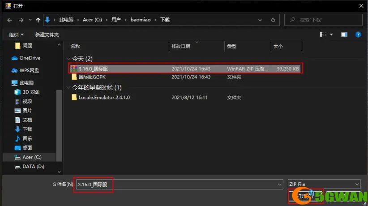Open the ZIP File type dropdown
The height and width of the screenshot is (206, 368).
324,184
